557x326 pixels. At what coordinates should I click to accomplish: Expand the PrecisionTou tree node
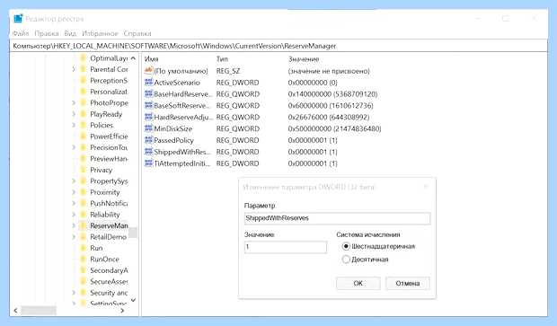(74, 147)
